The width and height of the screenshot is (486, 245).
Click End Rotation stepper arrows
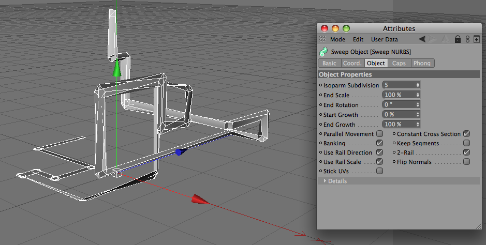tap(418, 104)
